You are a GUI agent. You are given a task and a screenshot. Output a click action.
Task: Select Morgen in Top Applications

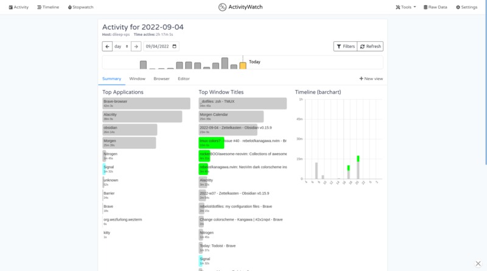pyautogui.click(x=129, y=143)
